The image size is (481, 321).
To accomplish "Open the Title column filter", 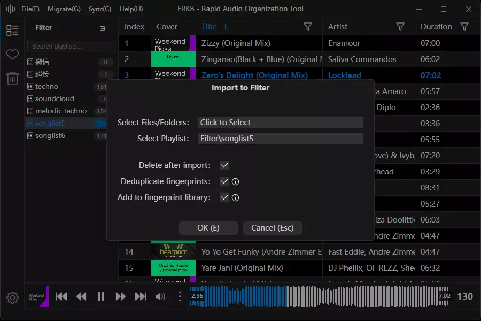I will click(308, 27).
